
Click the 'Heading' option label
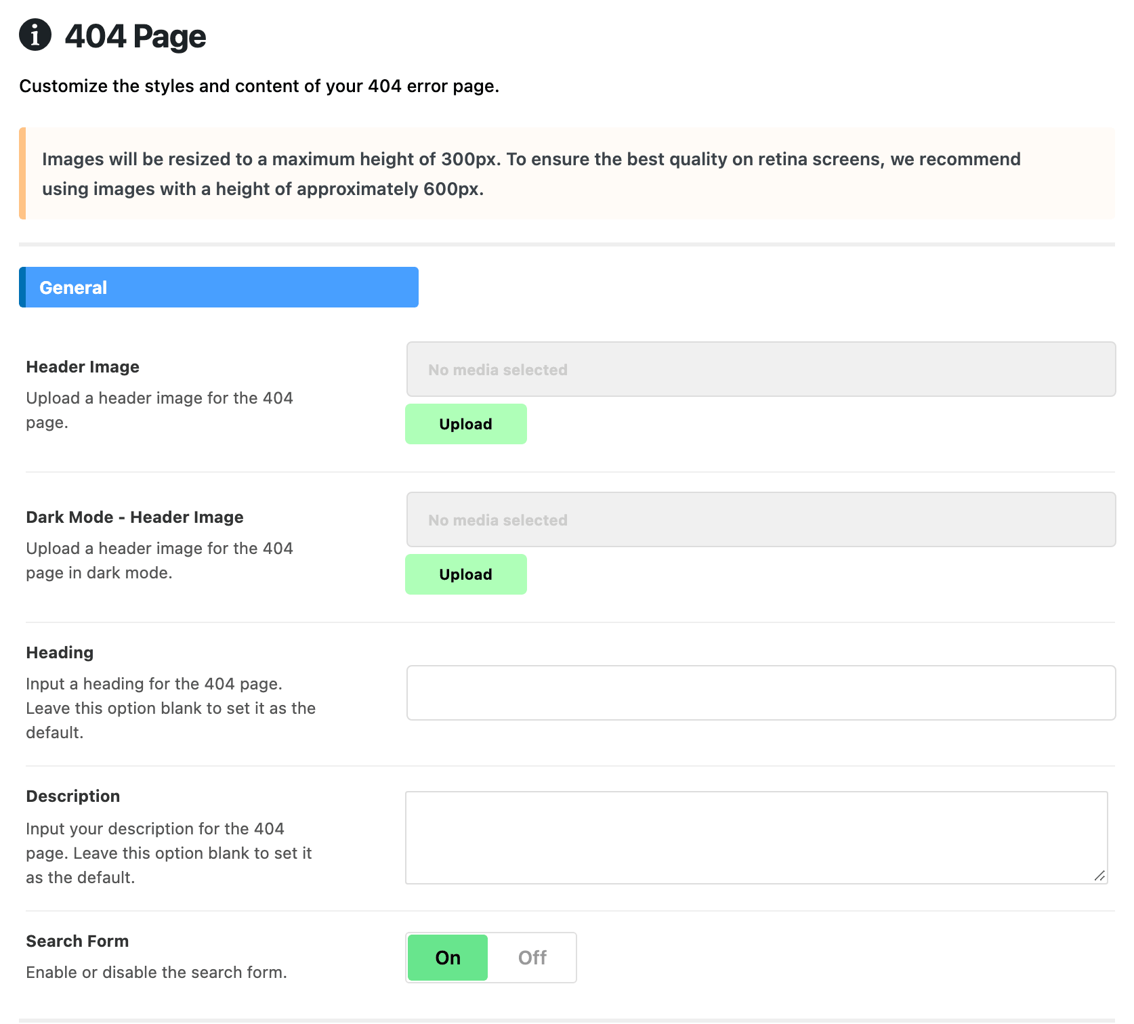pyautogui.click(x=60, y=652)
